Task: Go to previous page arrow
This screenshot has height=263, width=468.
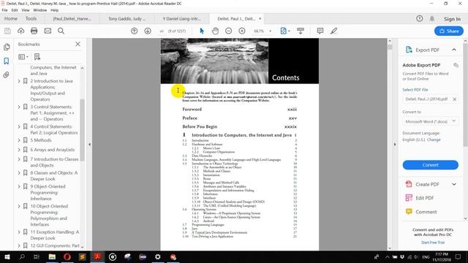Action: click(x=135, y=31)
